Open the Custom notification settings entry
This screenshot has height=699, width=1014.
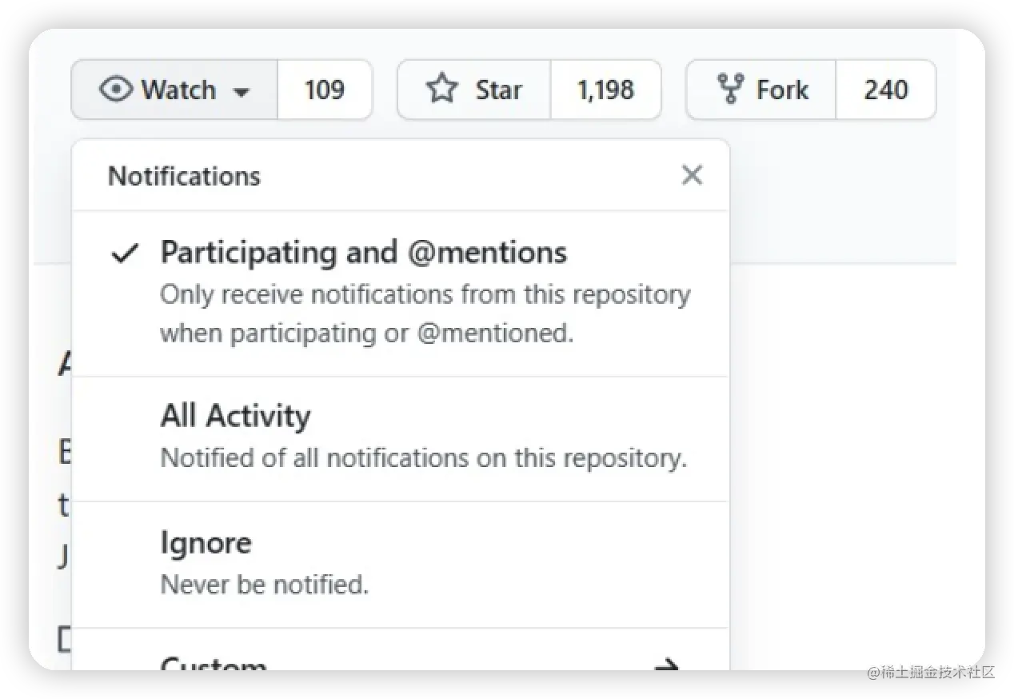coord(214,664)
